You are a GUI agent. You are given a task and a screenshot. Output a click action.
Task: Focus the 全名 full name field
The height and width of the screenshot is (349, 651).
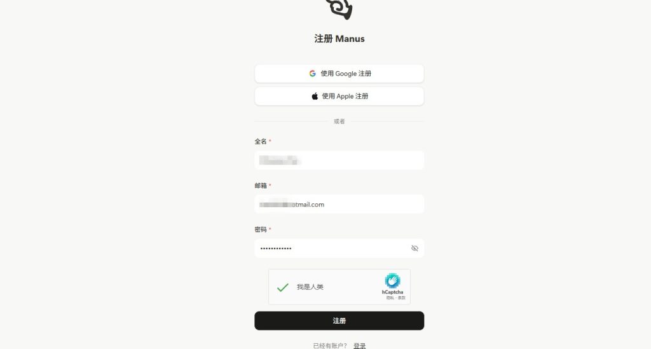coord(339,160)
